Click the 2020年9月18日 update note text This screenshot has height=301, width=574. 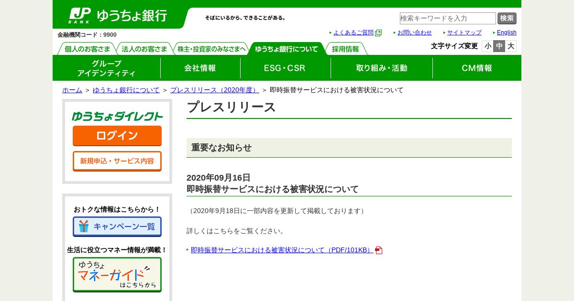(x=277, y=211)
